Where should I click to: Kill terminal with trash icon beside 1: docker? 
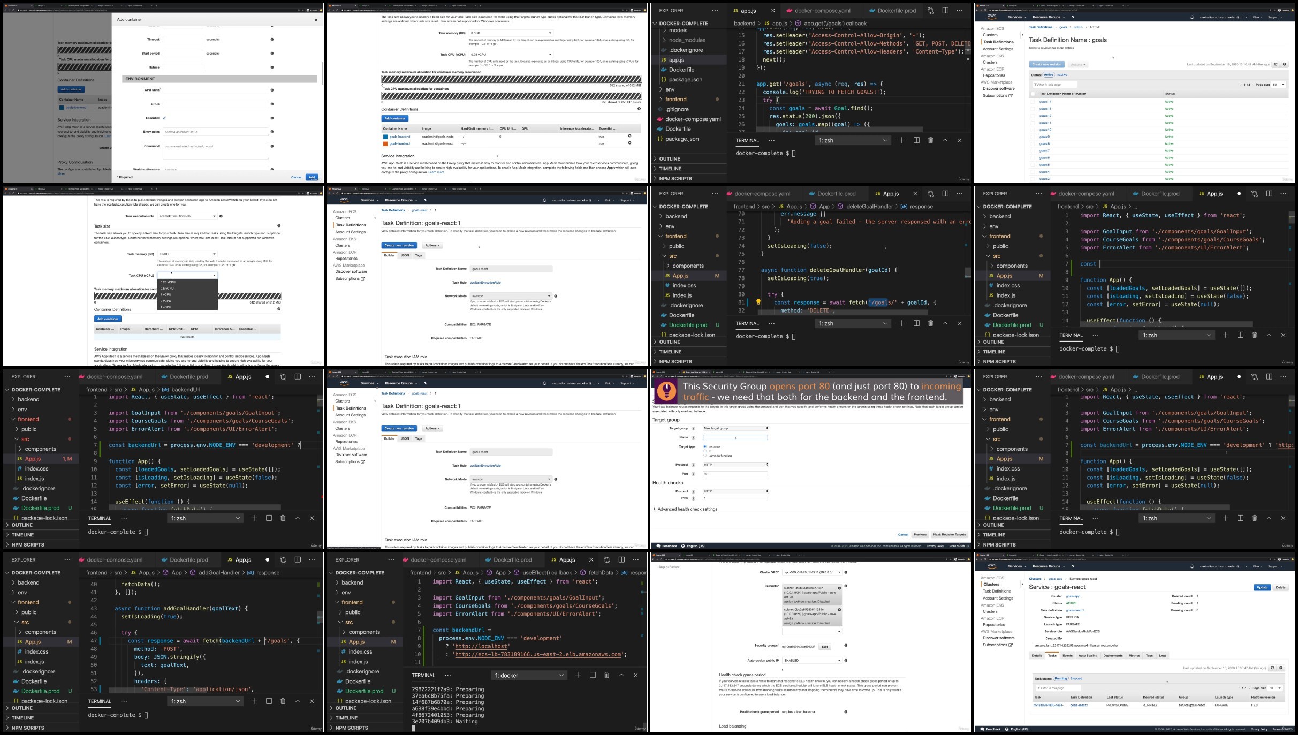pyautogui.click(x=606, y=675)
